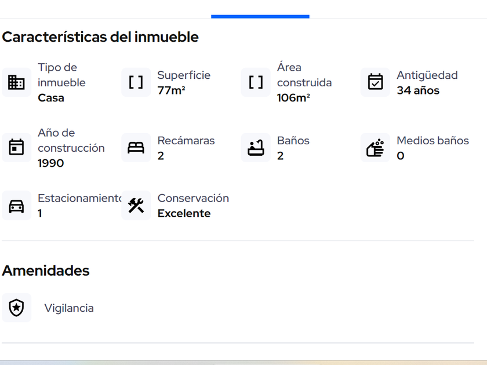Click the Vigilancia shield badge icon
The width and height of the screenshot is (487, 365).
pyautogui.click(x=16, y=308)
